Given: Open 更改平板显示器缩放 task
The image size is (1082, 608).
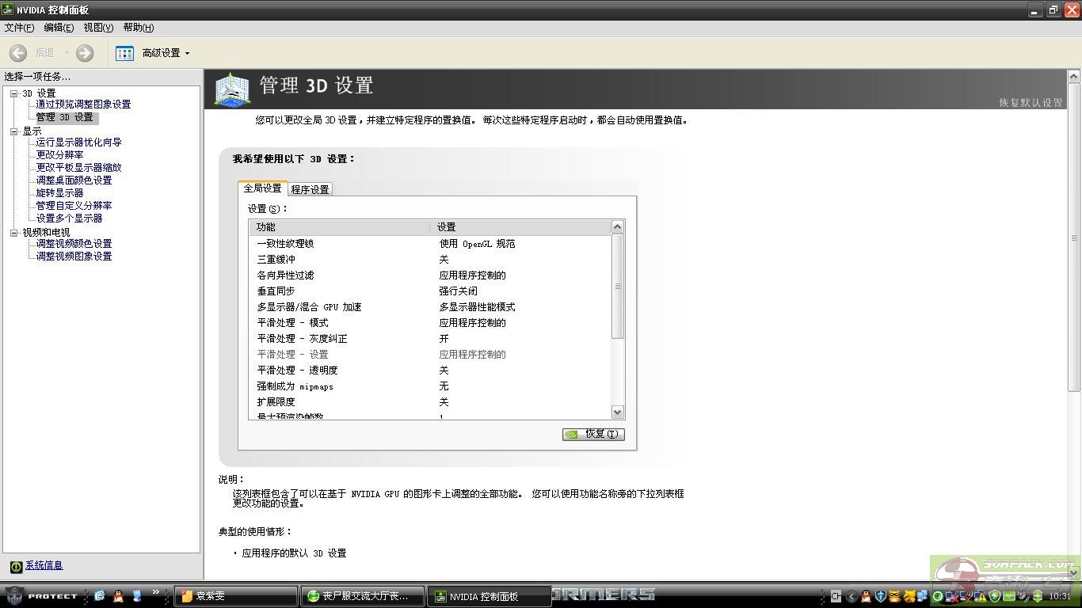Looking at the screenshot, I should 78,168.
